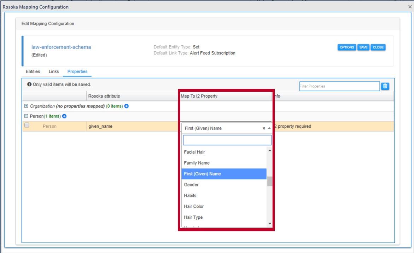
Task: Click the dropdown list scrollbar thumb
Action: coord(270,181)
